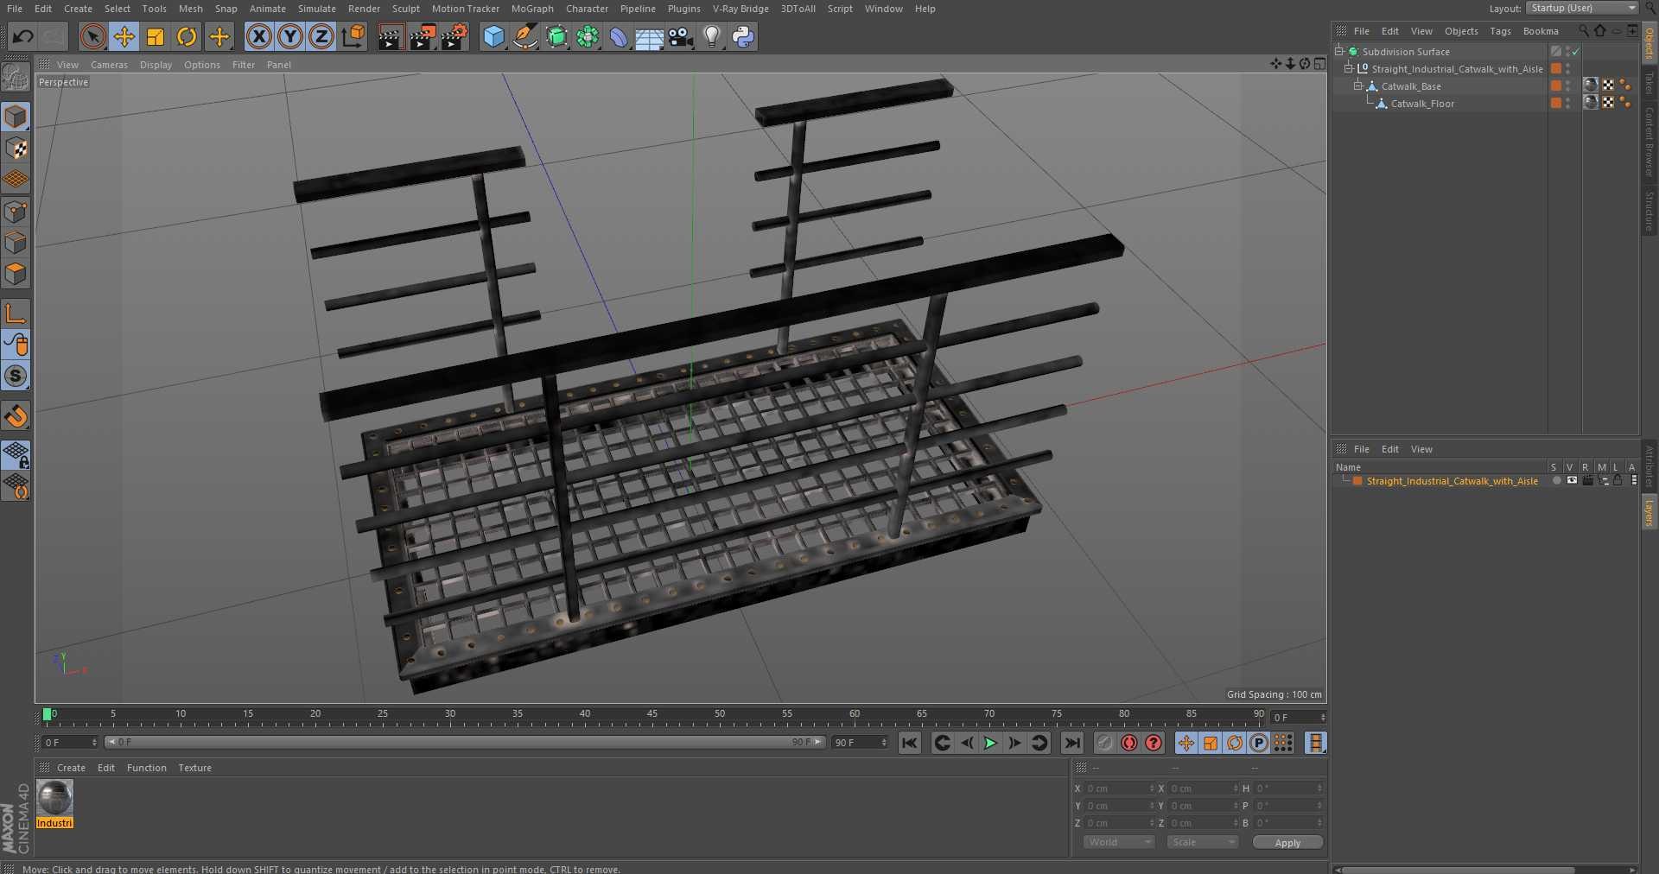The image size is (1659, 874).
Task: Switch to Polygons mode
Action: pyautogui.click(x=16, y=275)
